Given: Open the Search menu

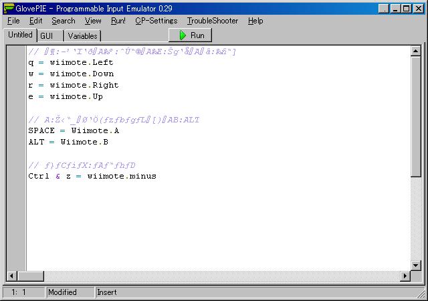Looking at the screenshot, I should (64, 21).
